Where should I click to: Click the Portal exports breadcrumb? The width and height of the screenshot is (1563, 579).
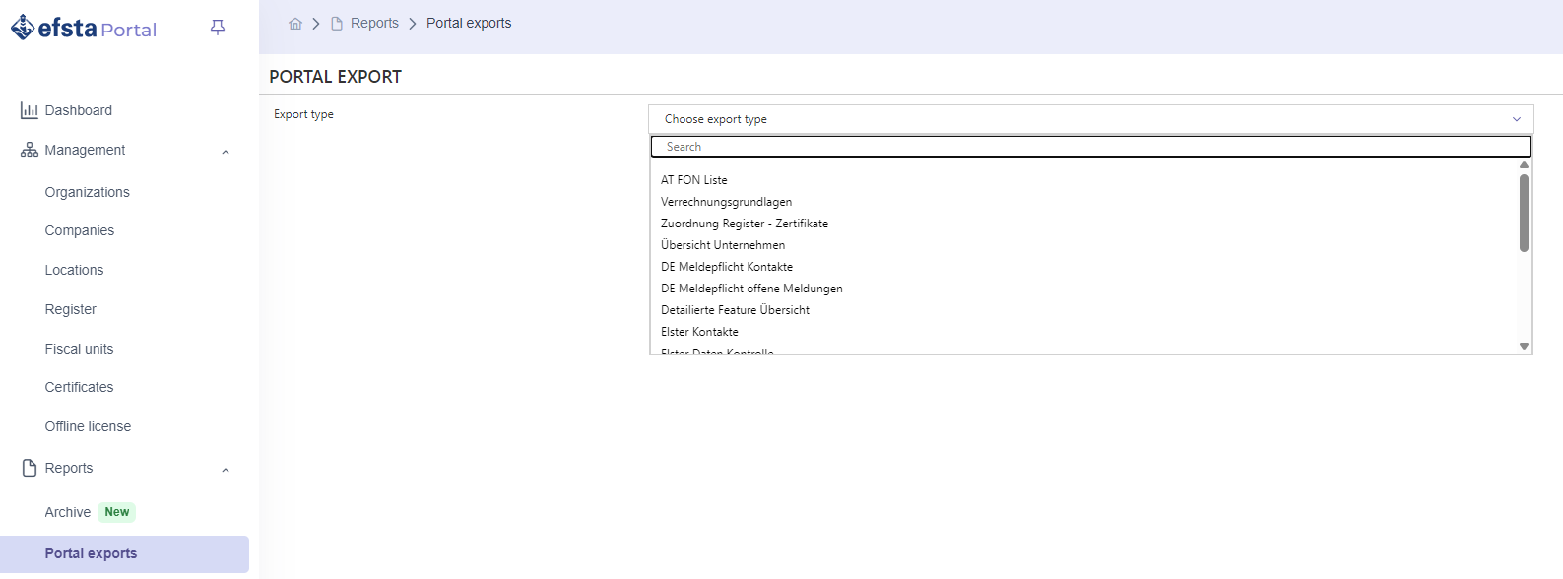pos(469,23)
